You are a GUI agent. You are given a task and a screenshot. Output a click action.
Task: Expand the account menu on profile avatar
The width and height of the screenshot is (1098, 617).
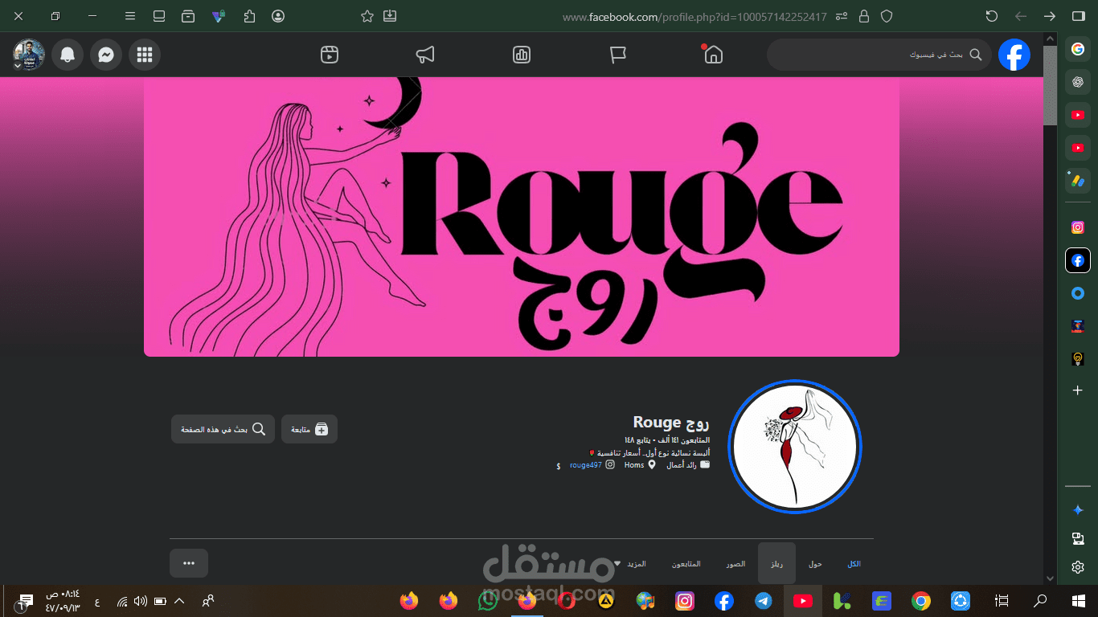28,55
